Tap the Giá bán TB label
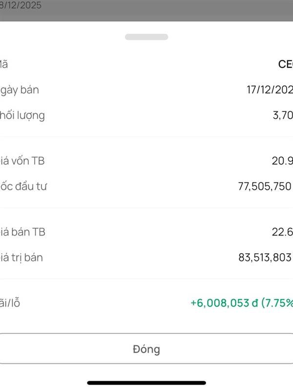 (23, 232)
